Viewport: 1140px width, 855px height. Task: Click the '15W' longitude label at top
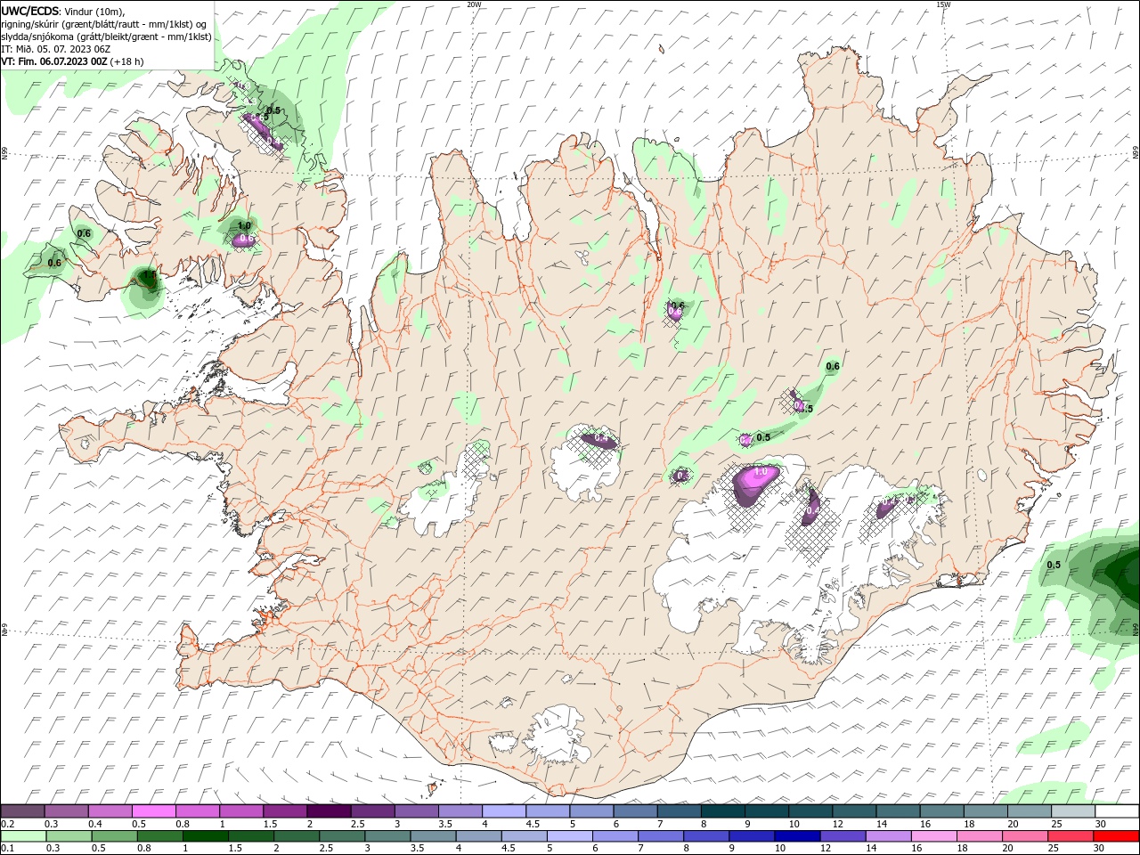coord(943,4)
